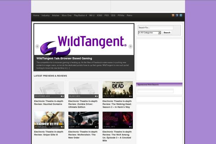The image size is (216, 144).
Task: Open the Articles menu item
Action: [55, 15]
